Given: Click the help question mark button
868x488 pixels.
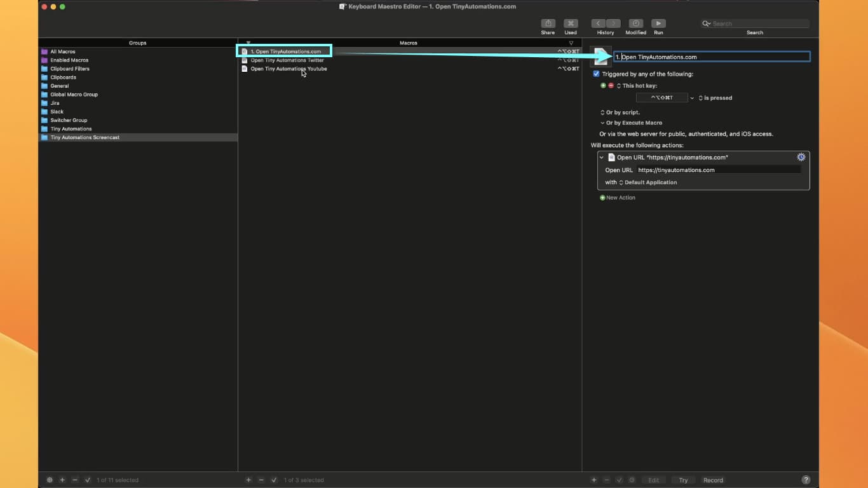Looking at the screenshot, I should (x=806, y=480).
